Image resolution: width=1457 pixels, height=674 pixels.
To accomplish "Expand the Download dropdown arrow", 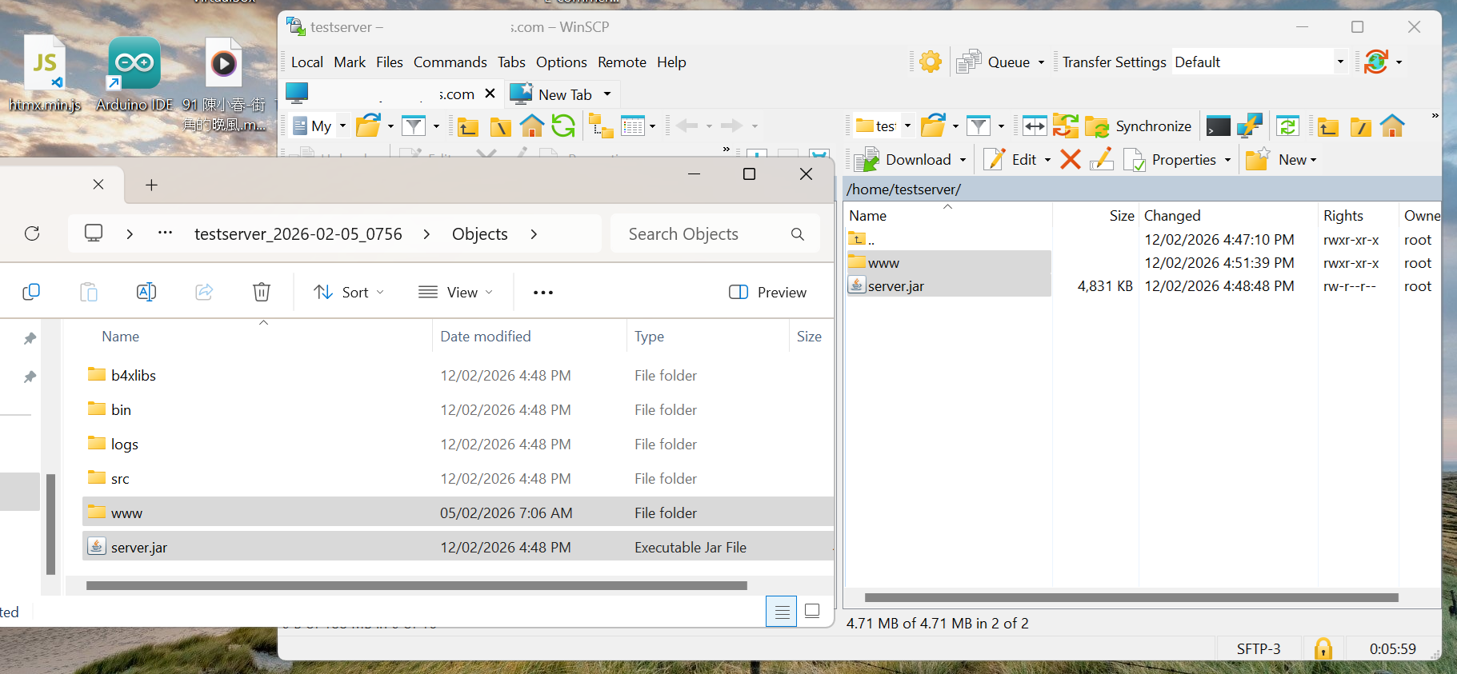I will pyautogui.click(x=963, y=160).
